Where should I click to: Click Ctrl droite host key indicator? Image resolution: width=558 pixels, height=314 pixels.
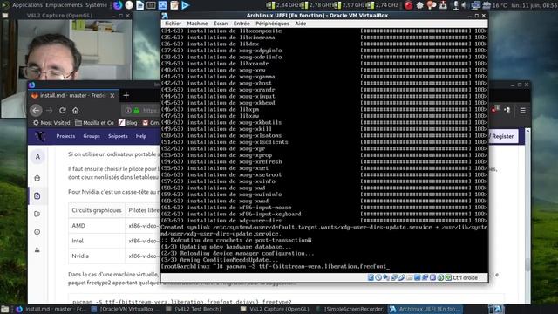[x=465, y=277]
